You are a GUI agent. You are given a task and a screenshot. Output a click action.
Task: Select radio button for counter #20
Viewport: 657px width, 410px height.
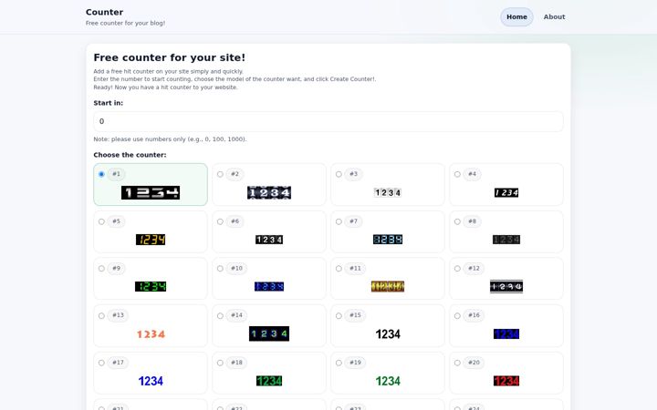(457, 363)
